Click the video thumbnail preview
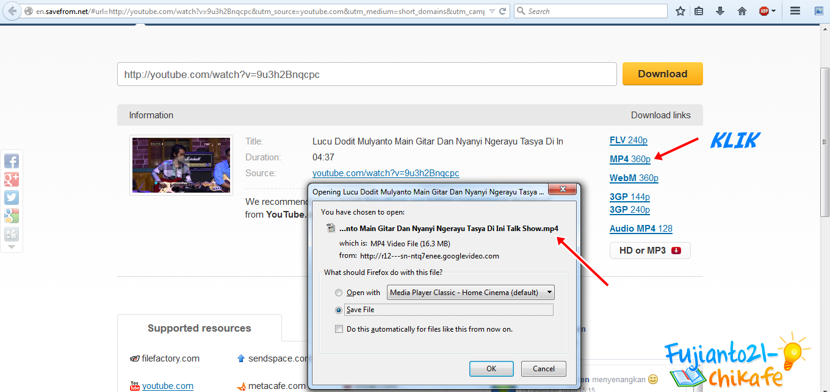Image resolution: width=830 pixels, height=392 pixels. click(x=181, y=165)
